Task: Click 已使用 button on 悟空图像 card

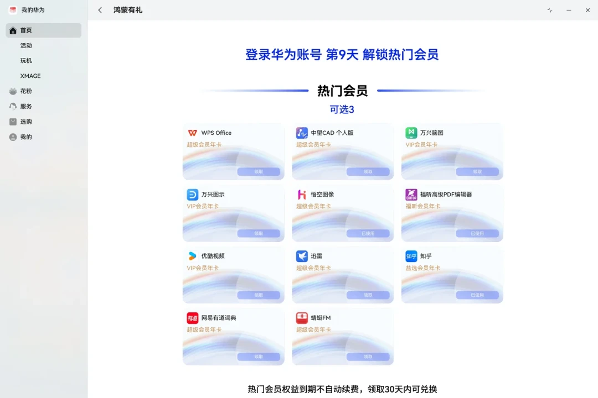Action: (368, 233)
